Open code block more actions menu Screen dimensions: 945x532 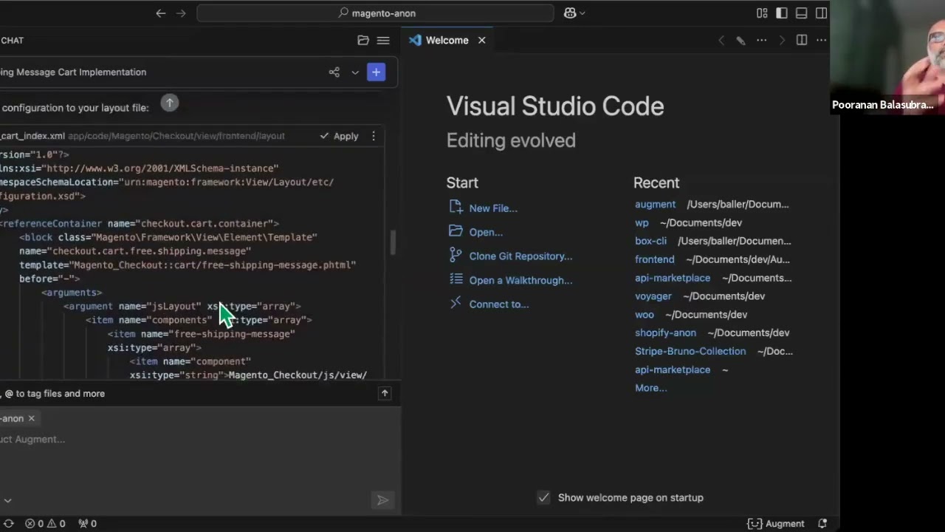(x=374, y=136)
